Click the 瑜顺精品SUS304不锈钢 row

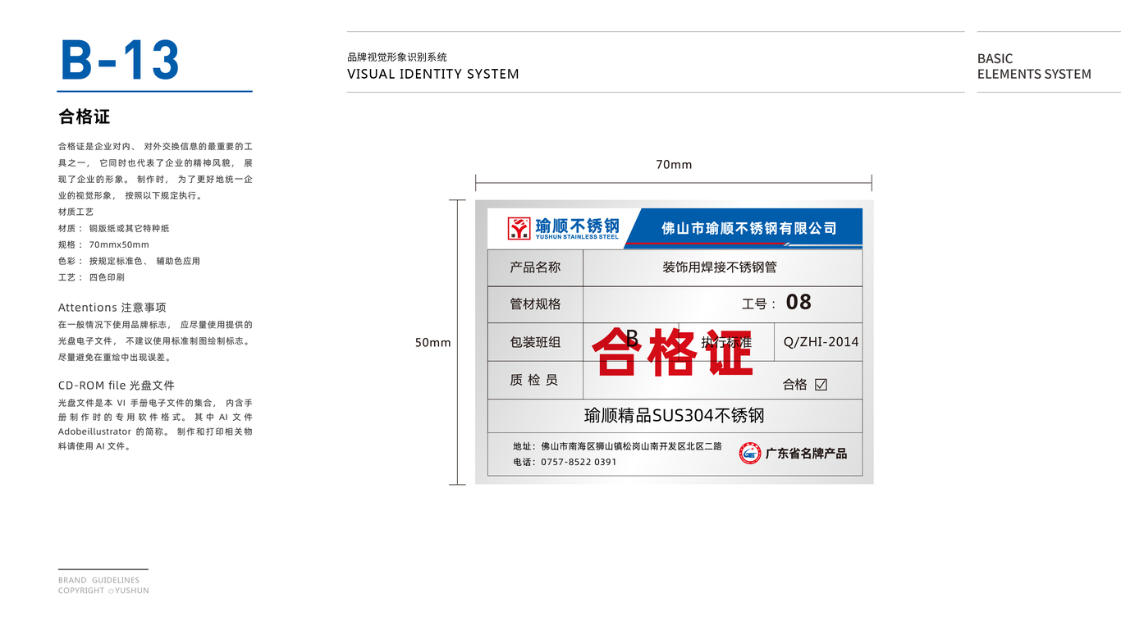[x=675, y=416]
